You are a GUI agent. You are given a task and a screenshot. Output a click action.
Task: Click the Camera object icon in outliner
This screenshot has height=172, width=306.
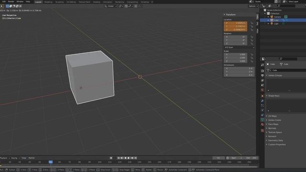point(272,17)
